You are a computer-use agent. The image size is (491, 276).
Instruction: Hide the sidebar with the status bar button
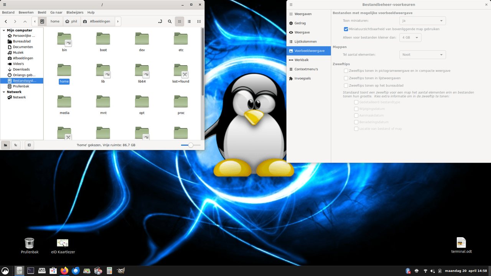pos(29,145)
